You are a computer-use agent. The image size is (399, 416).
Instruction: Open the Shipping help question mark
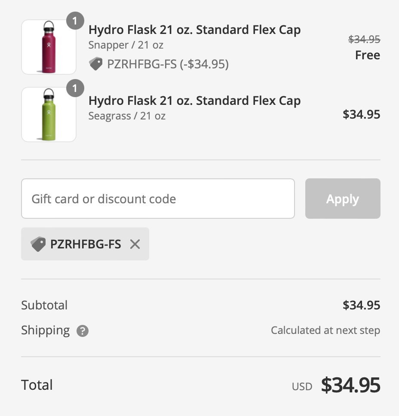(x=82, y=331)
